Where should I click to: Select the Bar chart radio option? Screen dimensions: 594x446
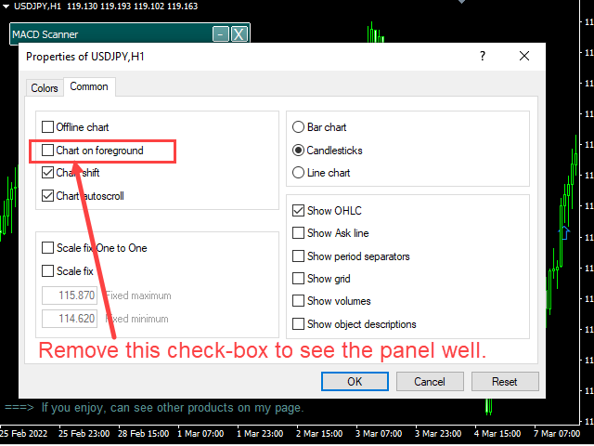pyautogui.click(x=298, y=126)
